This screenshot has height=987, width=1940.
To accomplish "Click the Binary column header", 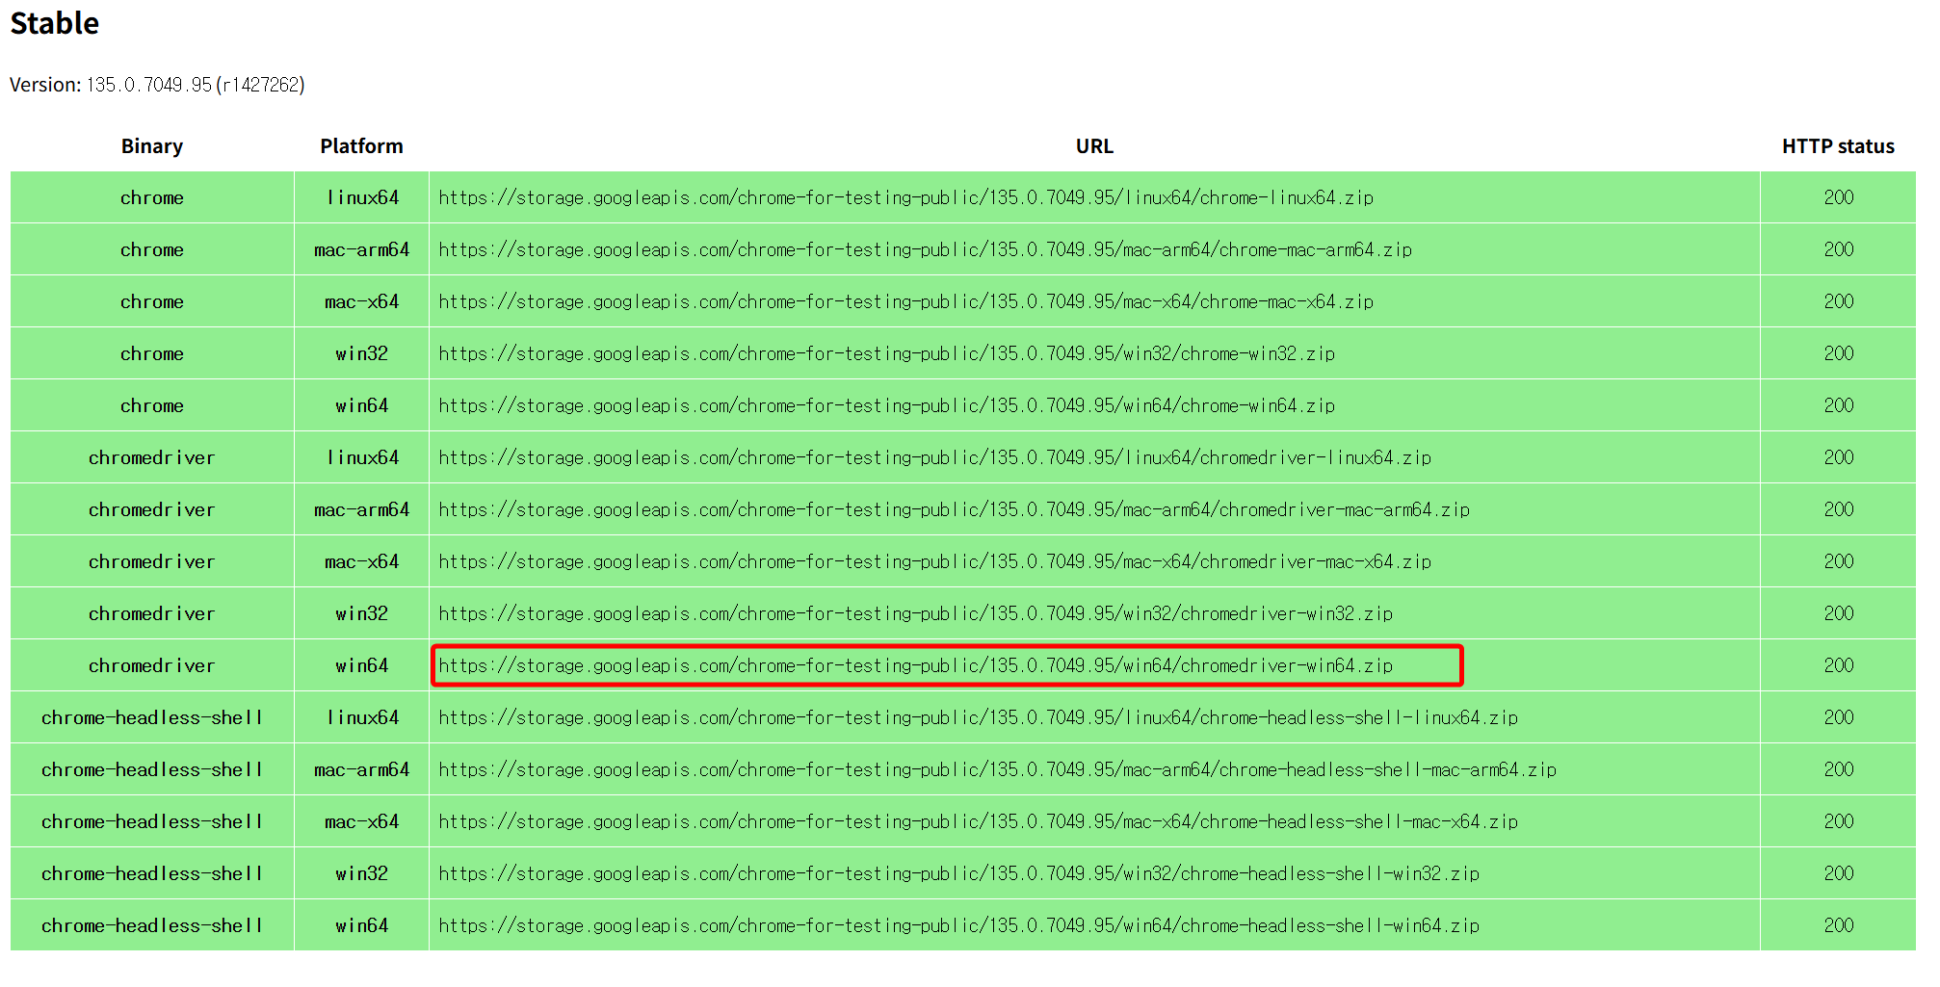I will click(152, 146).
